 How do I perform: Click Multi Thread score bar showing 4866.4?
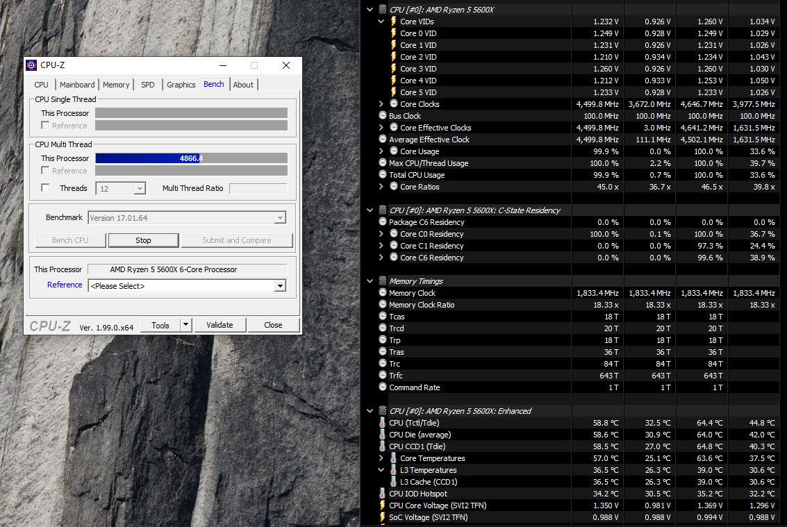pyautogui.click(x=191, y=158)
